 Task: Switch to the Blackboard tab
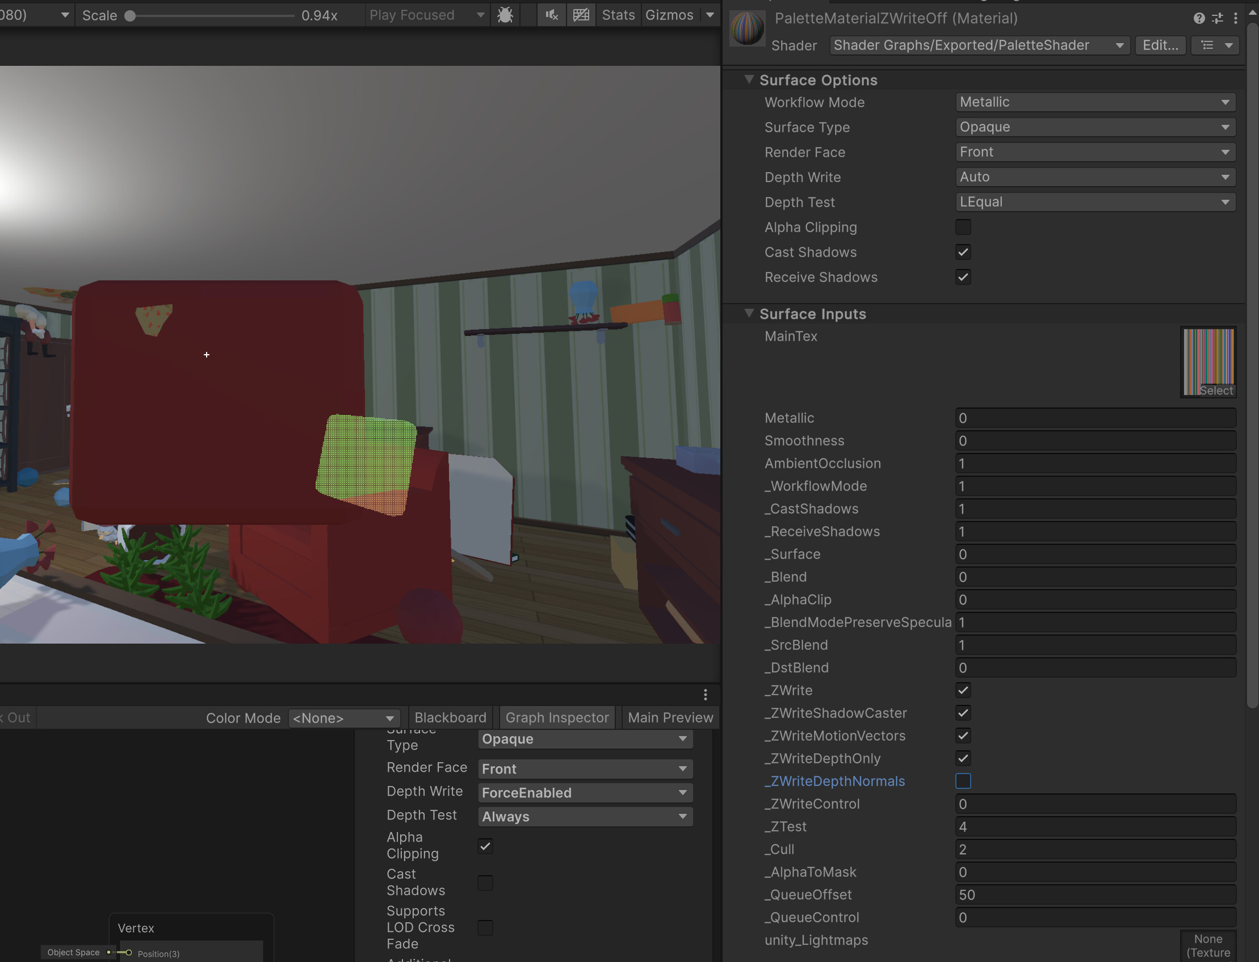coord(450,717)
